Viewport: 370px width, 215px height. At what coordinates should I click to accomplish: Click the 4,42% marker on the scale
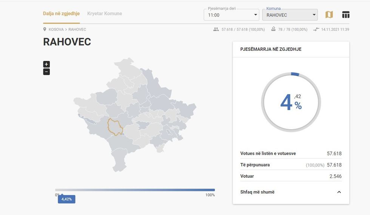coord(66,199)
